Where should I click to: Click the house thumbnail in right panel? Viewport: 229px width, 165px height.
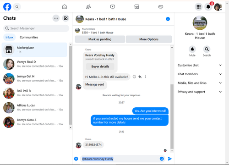pyautogui.click(x=200, y=23)
